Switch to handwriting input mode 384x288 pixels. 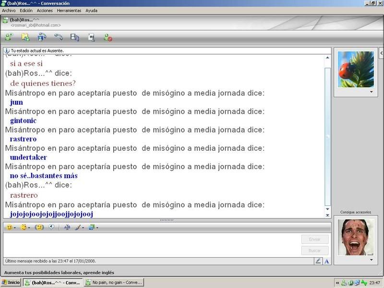tap(318, 261)
